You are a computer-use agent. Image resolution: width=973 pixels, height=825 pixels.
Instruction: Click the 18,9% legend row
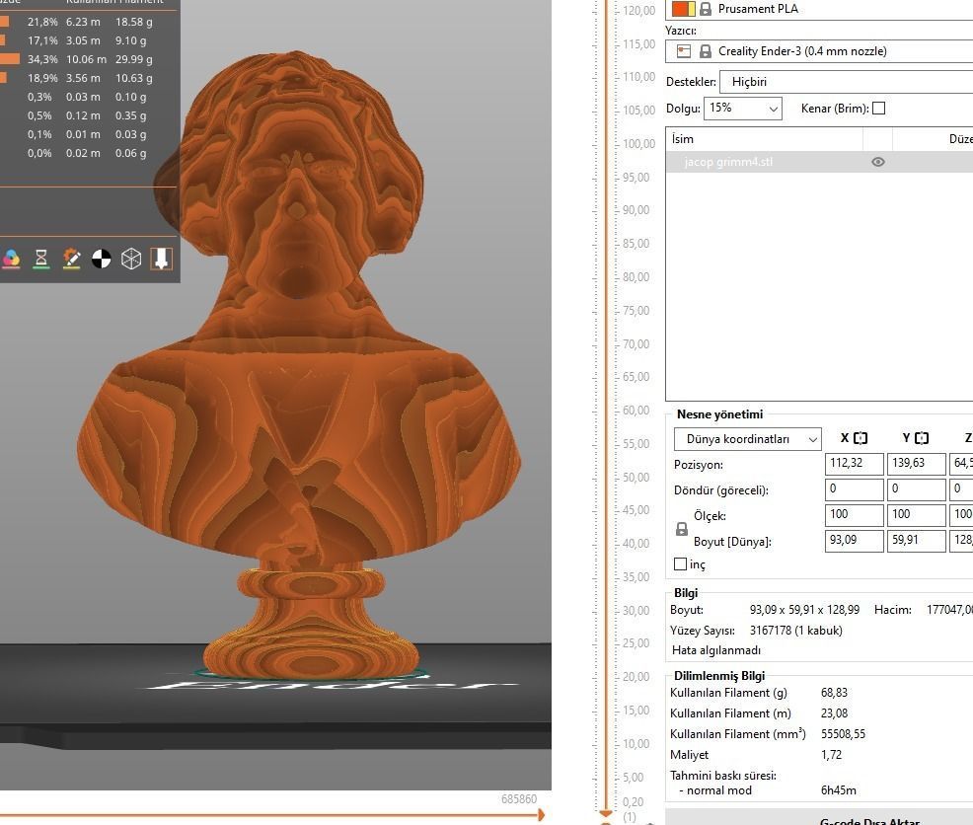[x=76, y=78]
